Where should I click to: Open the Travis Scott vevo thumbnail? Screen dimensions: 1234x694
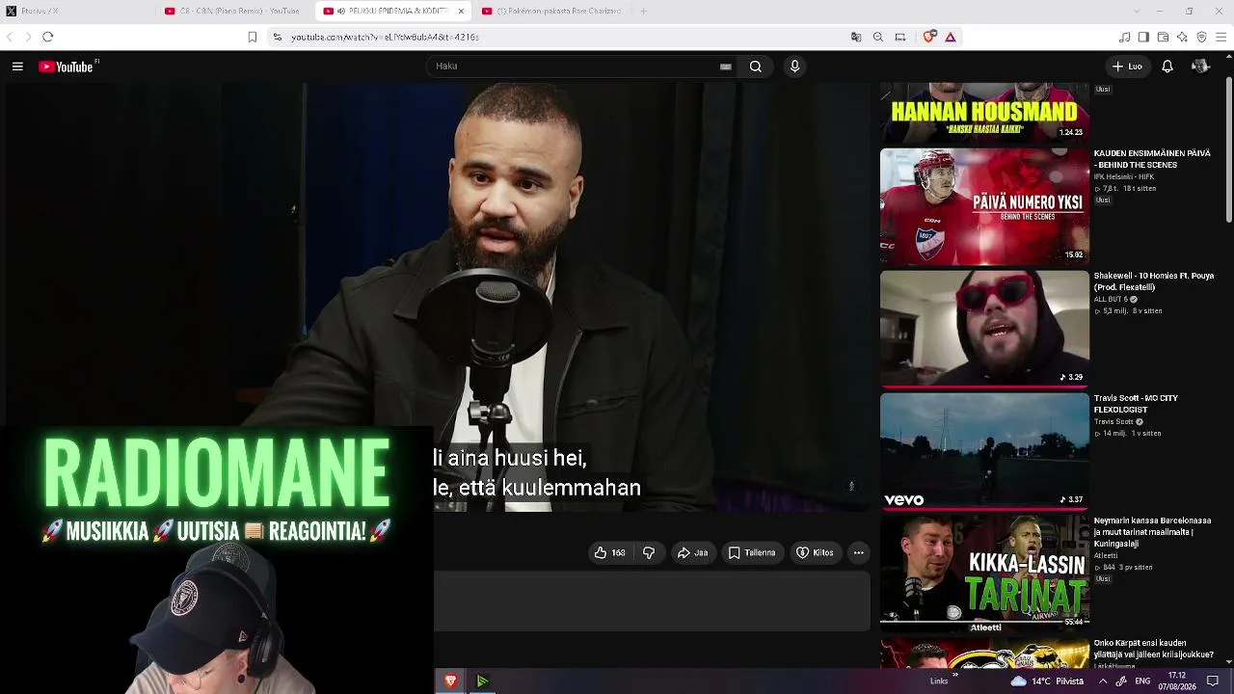984,451
